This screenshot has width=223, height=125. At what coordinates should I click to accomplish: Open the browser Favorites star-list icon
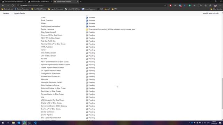point(201,6)
